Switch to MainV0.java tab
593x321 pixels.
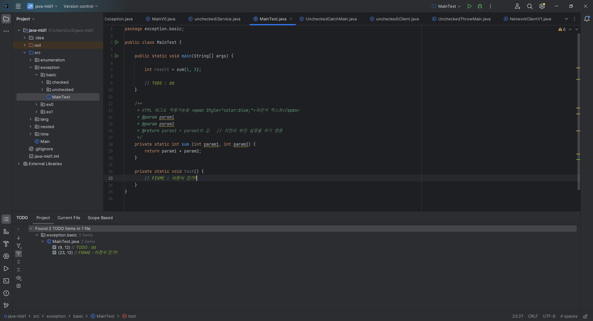point(160,19)
